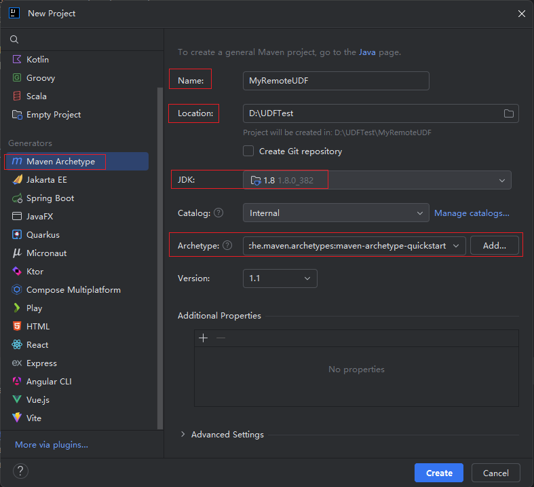Click the Quarkus generator icon
Viewport: 534px width, 487px height.
coord(17,234)
